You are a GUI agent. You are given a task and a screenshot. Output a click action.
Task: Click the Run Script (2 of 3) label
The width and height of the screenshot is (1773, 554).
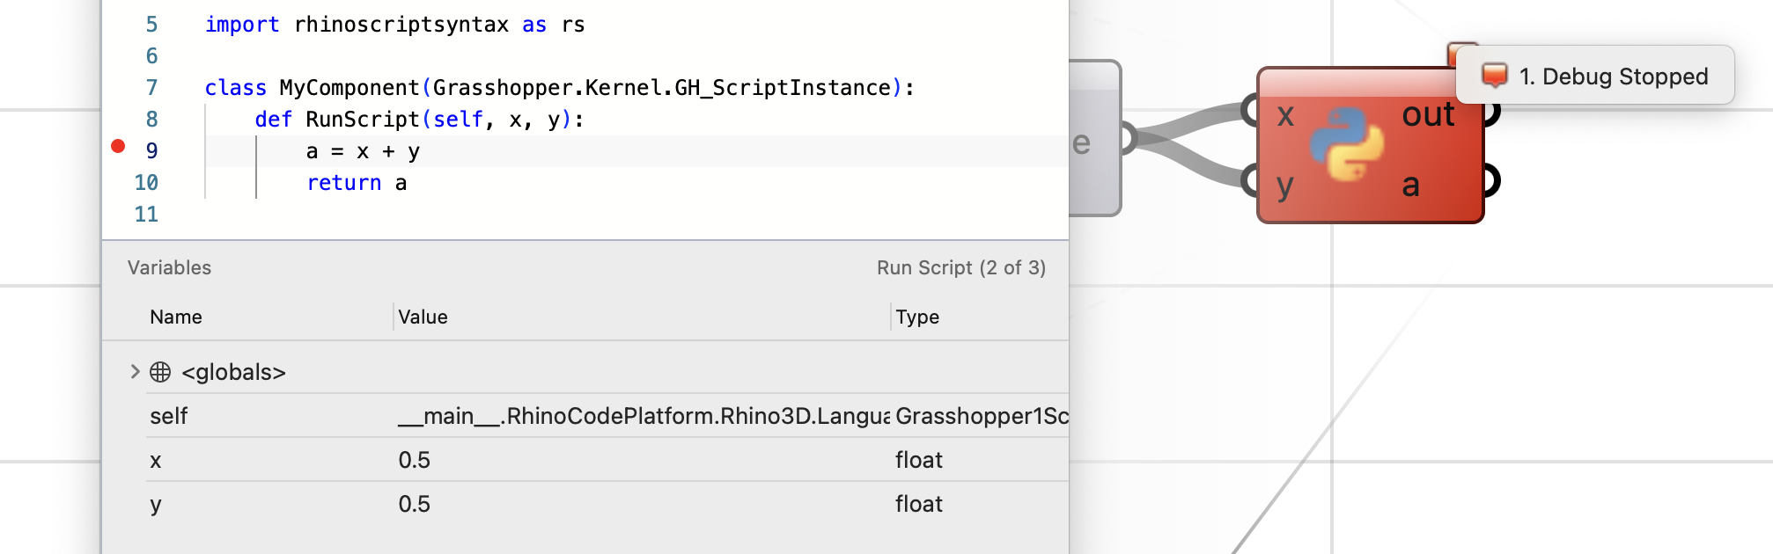click(961, 267)
